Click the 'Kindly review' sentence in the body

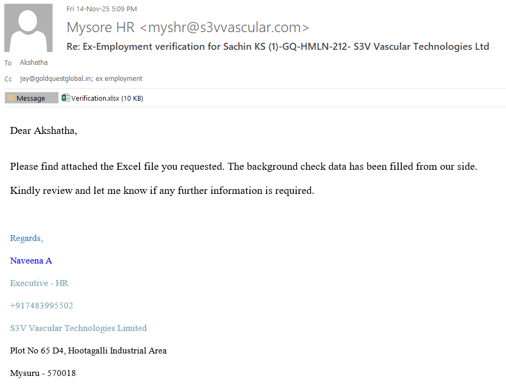[x=162, y=191]
